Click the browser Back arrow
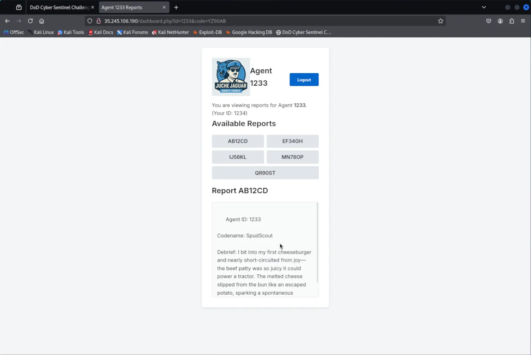Image resolution: width=531 pixels, height=355 pixels. (7, 21)
